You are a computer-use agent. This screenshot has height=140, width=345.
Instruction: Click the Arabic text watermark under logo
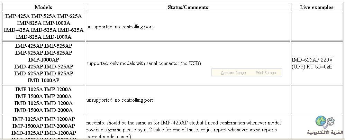point(325,132)
